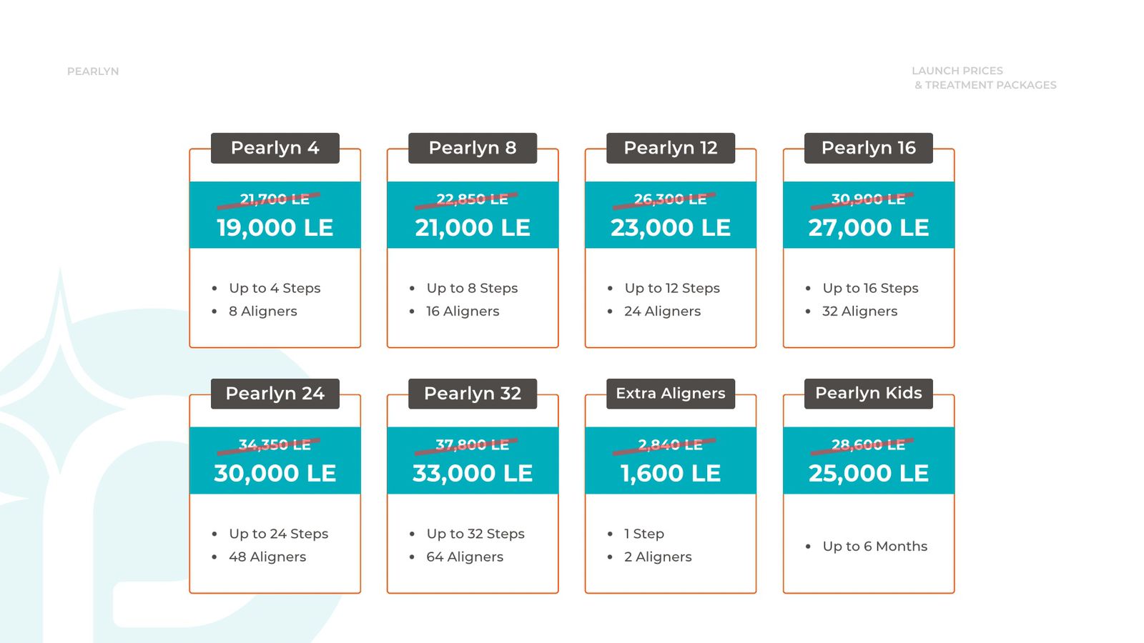The image size is (1144, 643).
Task: Select the Pearlyn 24 package title
Action: pos(275,394)
